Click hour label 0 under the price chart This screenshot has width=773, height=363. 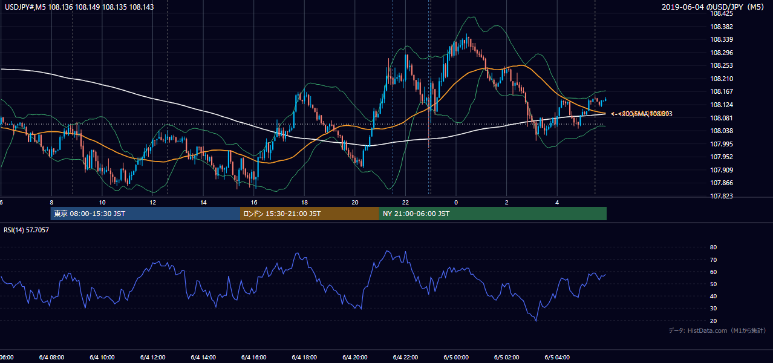[x=456, y=202]
